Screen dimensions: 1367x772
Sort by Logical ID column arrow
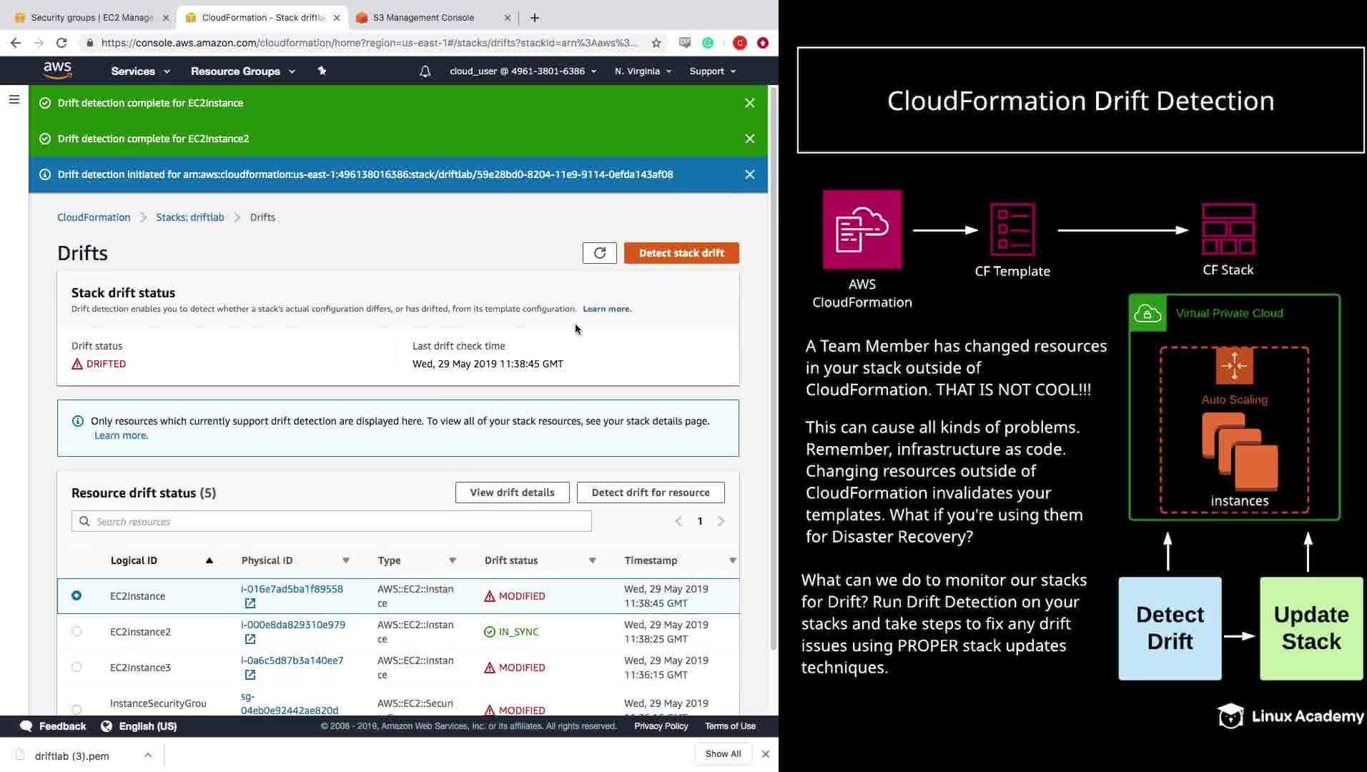coord(209,560)
